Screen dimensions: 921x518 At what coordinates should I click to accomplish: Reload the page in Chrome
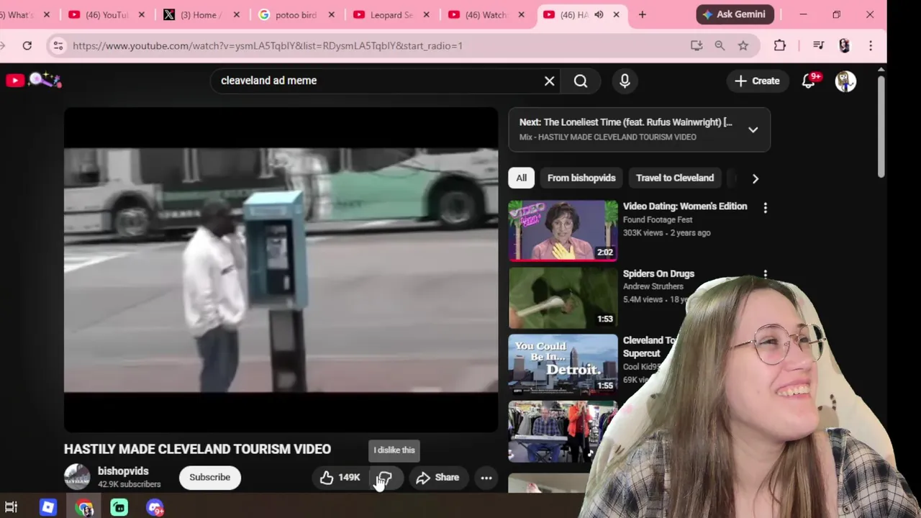tap(27, 45)
